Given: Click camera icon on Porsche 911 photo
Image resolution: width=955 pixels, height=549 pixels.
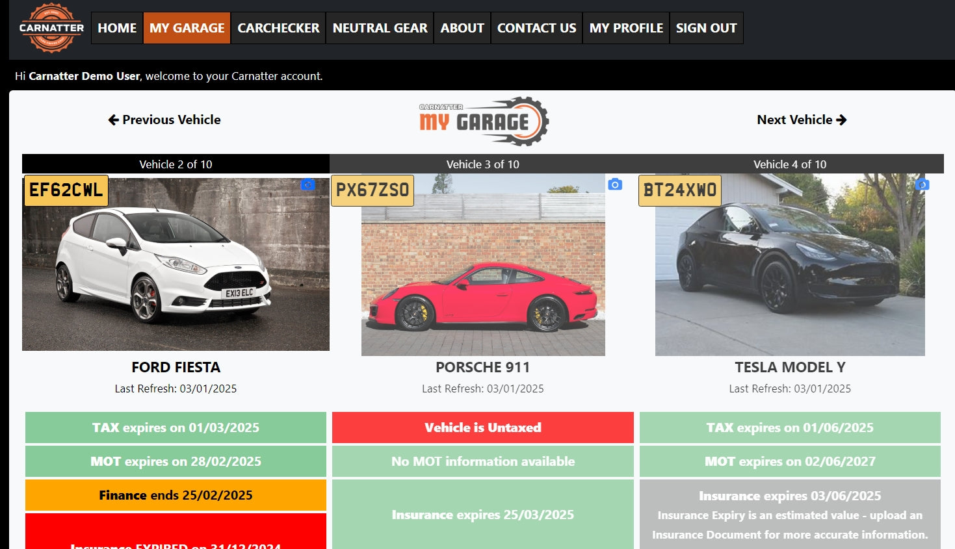Looking at the screenshot, I should pos(615,185).
